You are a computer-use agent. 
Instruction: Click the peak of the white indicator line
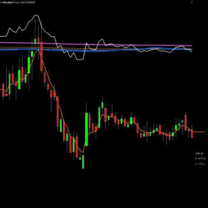[35, 15]
